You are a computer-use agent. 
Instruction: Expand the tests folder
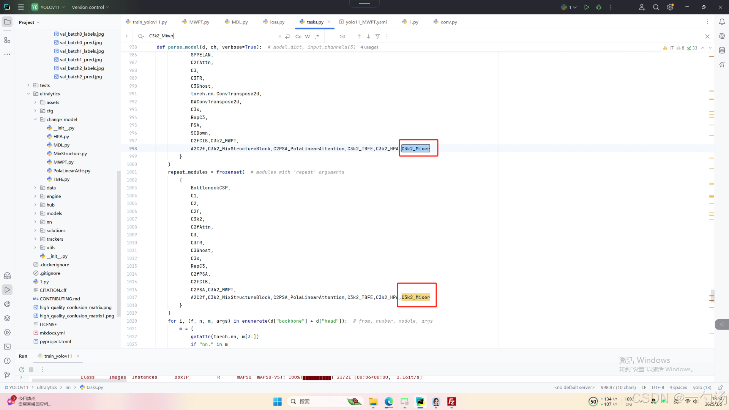click(x=28, y=85)
